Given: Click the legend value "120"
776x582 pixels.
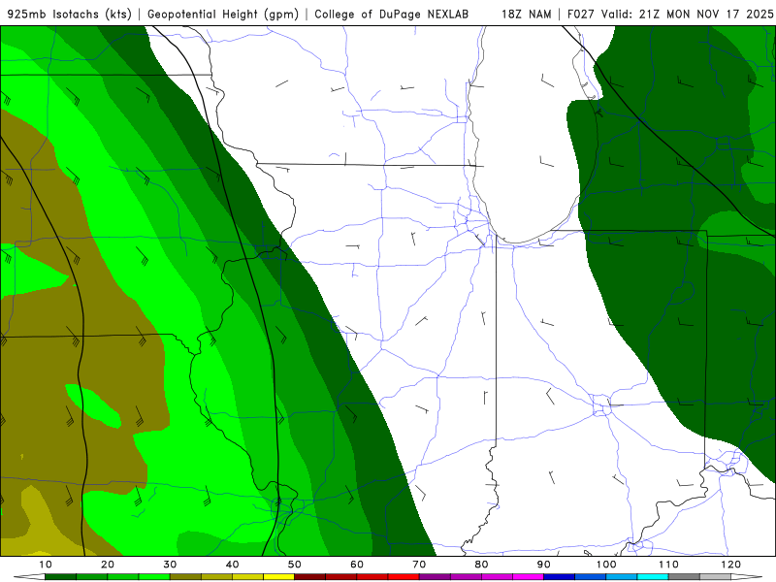Looking at the screenshot, I should 731,565.
